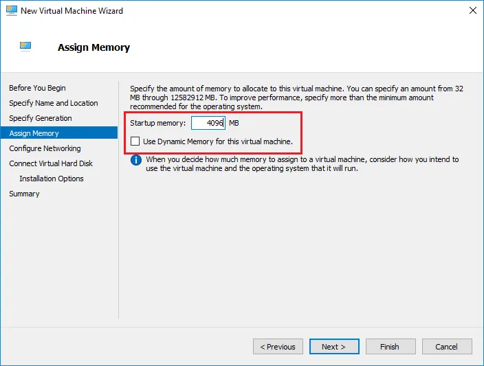Screen dimensions: 484x366
Task: Go to the Summary step
Action: click(24, 194)
